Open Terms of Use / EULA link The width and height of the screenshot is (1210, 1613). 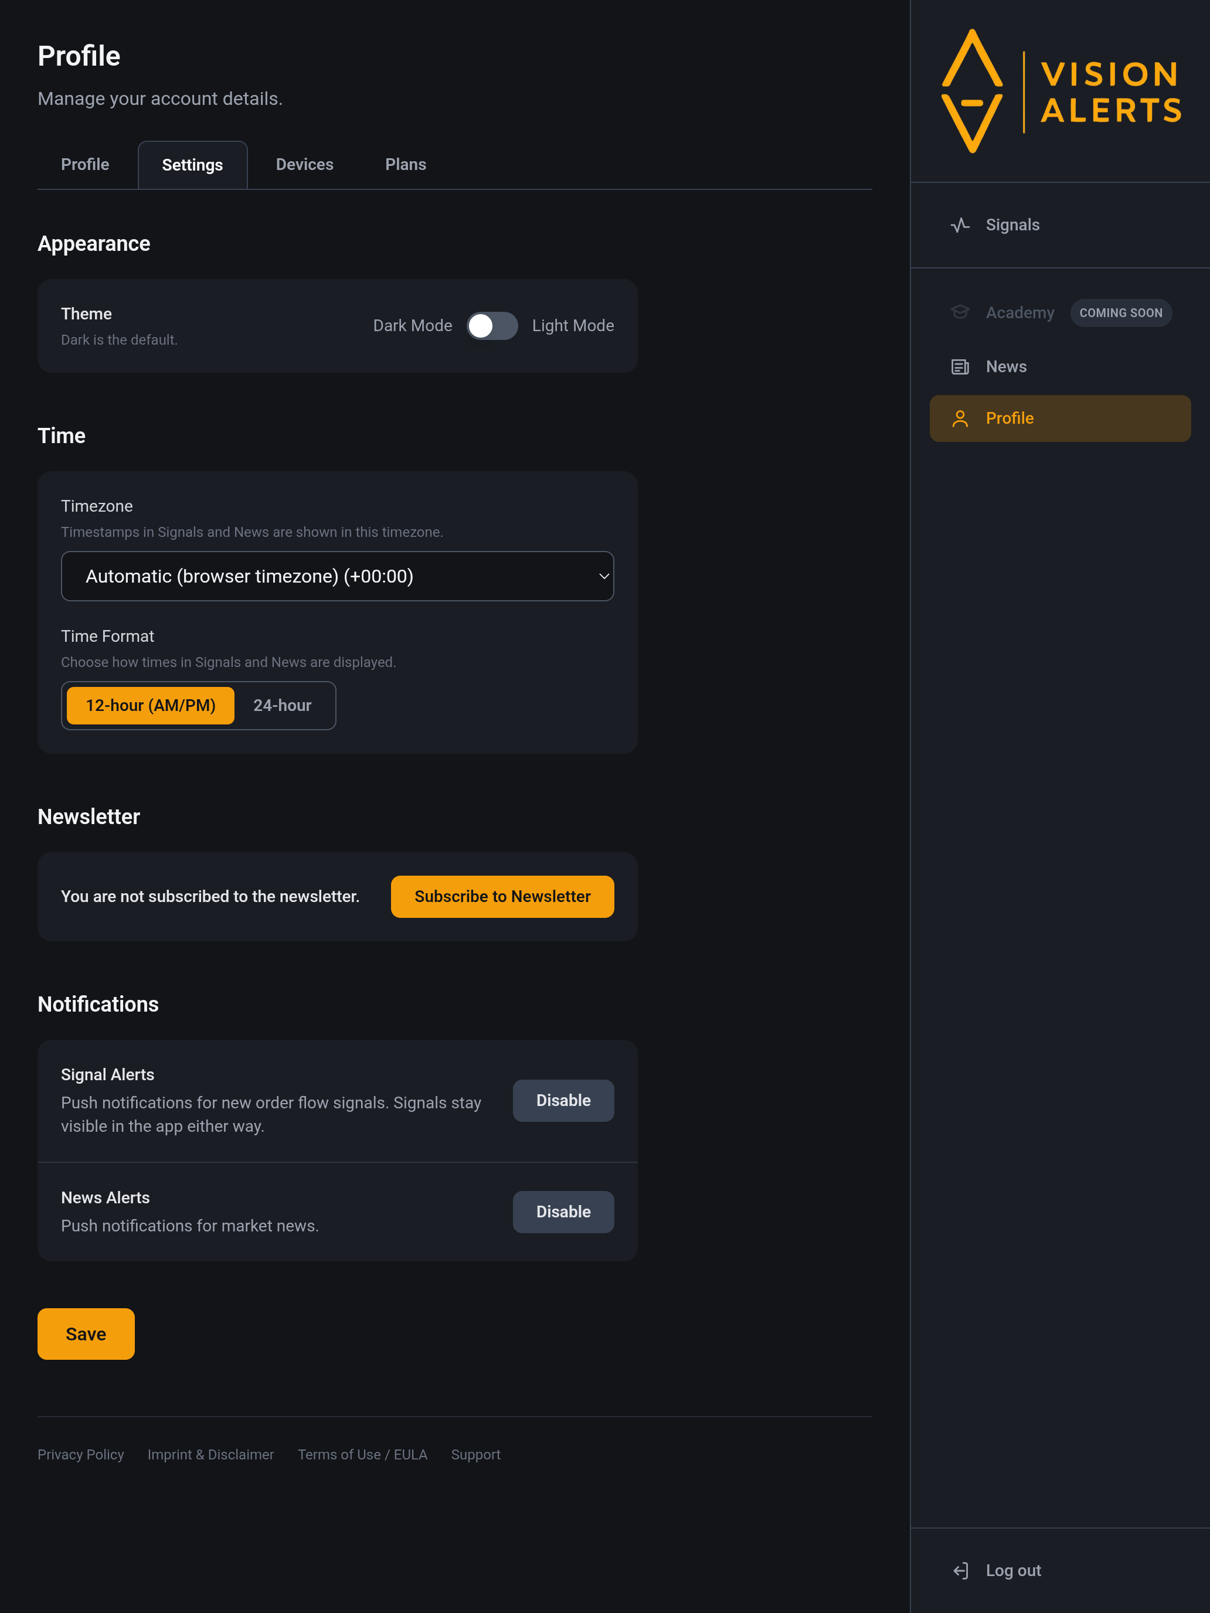tap(362, 1455)
